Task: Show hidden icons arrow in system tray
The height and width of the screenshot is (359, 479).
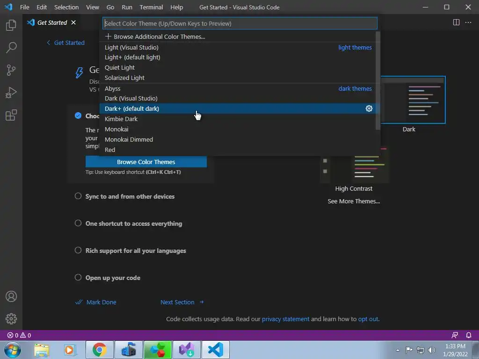Action: (x=398, y=351)
